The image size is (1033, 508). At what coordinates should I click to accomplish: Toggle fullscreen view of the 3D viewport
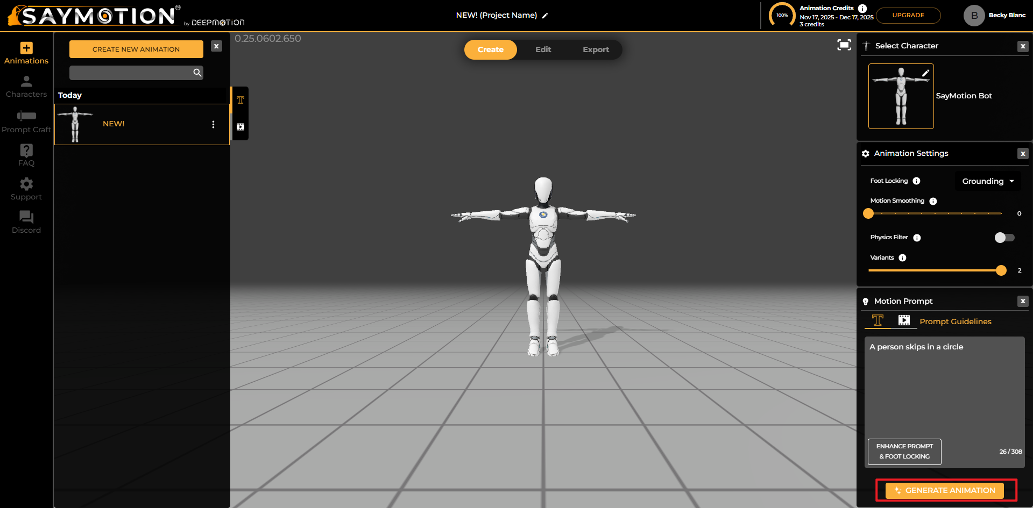click(x=844, y=45)
